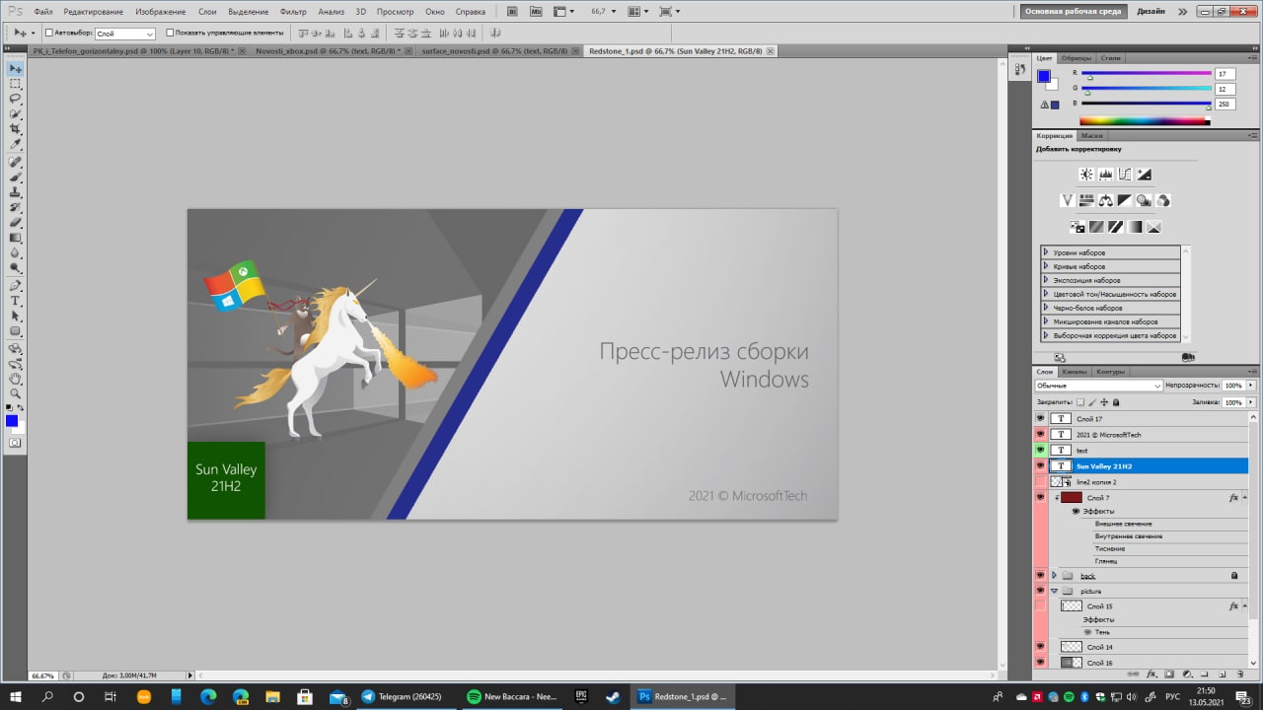This screenshot has height=710, width=1263.
Task: Open the Фильтр menu
Action: [x=293, y=12]
